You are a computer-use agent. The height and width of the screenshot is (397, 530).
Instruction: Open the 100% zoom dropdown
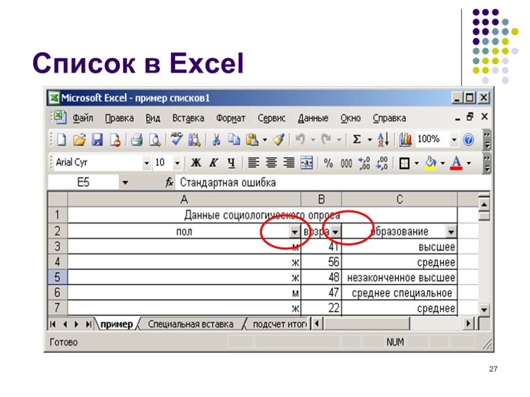(x=454, y=140)
